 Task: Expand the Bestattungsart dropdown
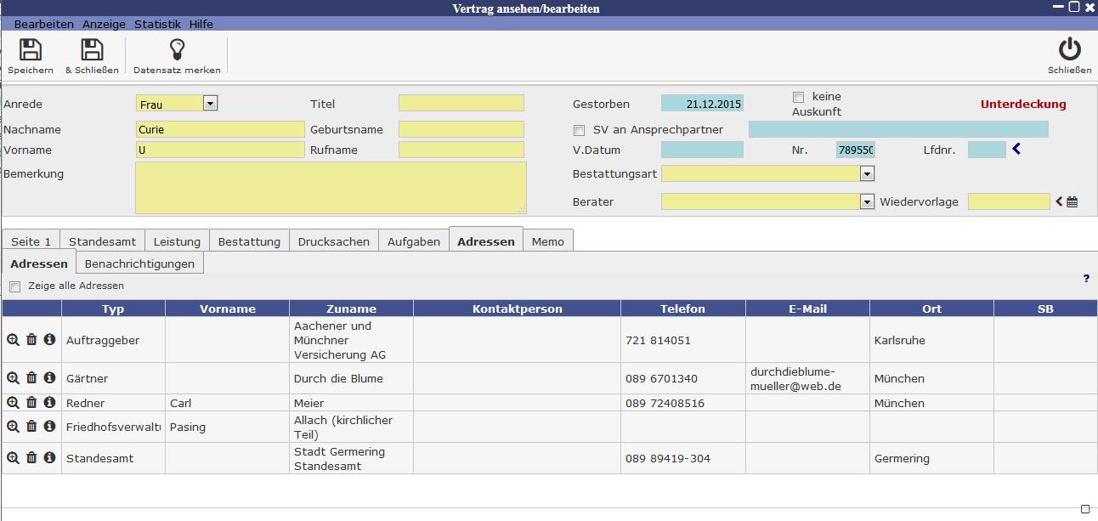point(867,173)
